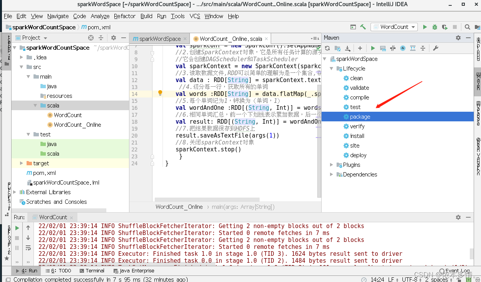Open Project panel gear settings
Image resolution: width=481 pixels, height=282 pixels.
pos(114,38)
